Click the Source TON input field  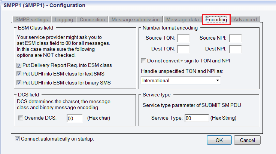(x=183, y=38)
